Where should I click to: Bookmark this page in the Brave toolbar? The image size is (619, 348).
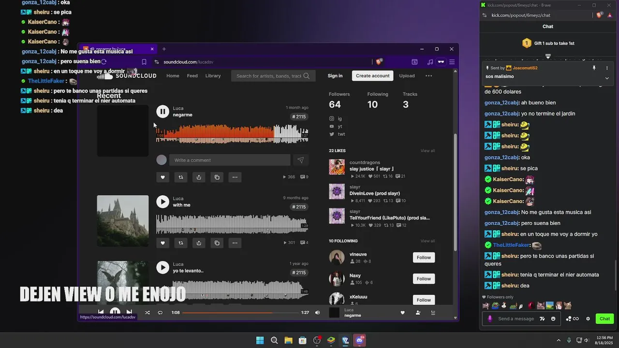144,62
